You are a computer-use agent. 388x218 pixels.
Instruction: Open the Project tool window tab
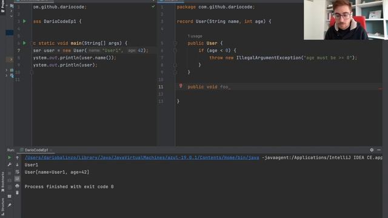click(x=2, y=6)
